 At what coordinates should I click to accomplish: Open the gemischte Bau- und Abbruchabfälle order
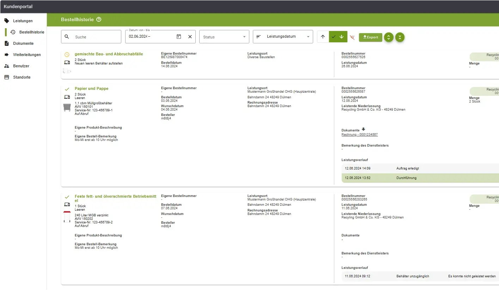tap(109, 54)
